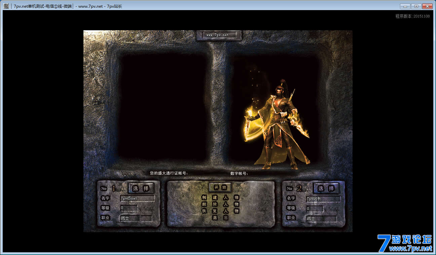Click the name field showing 7pv点net
This screenshot has height=255, width=436.
(138, 198)
